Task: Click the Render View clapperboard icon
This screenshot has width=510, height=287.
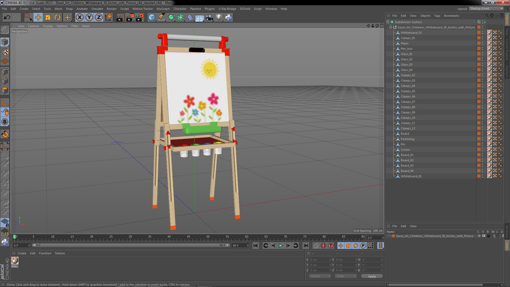Action: tap(120, 18)
